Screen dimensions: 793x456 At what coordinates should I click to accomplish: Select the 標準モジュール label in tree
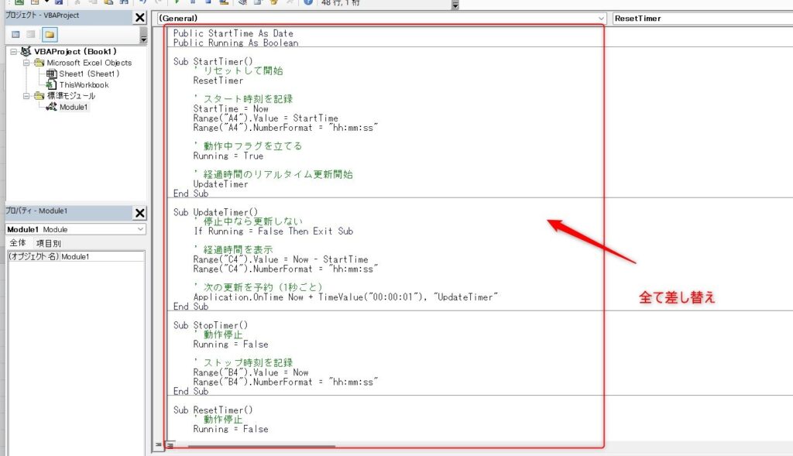coord(70,95)
